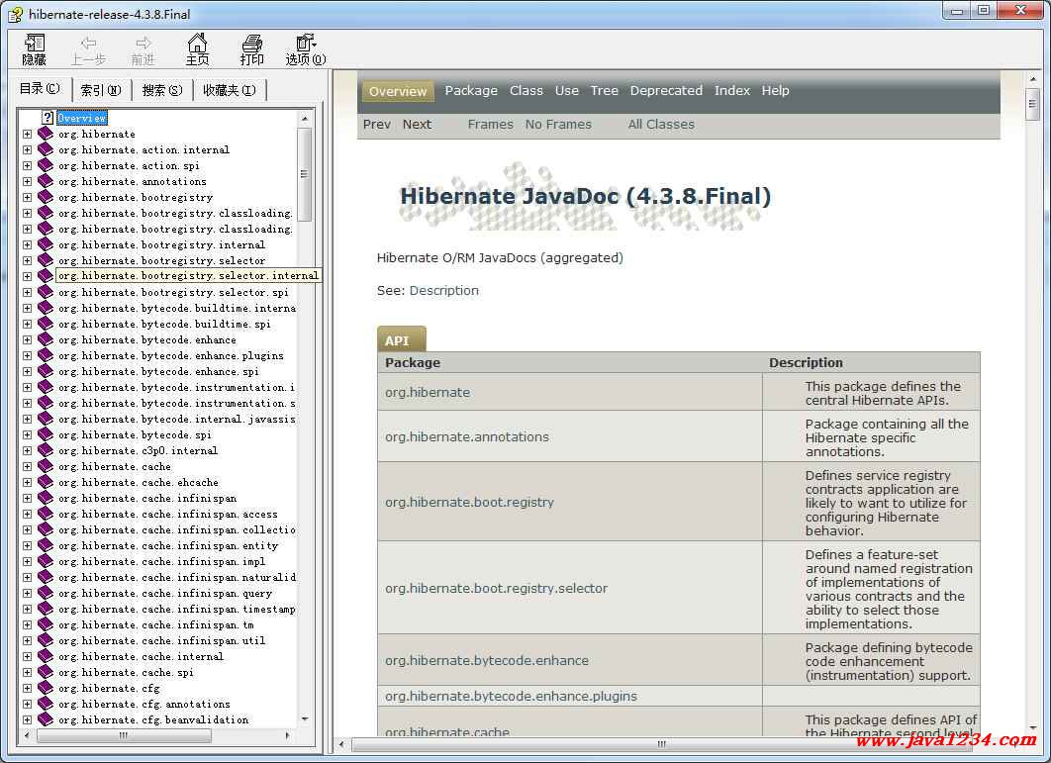The height and width of the screenshot is (763, 1051).
Task: Open the org.hibernate.annotations link in the API table
Action: [467, 437]
